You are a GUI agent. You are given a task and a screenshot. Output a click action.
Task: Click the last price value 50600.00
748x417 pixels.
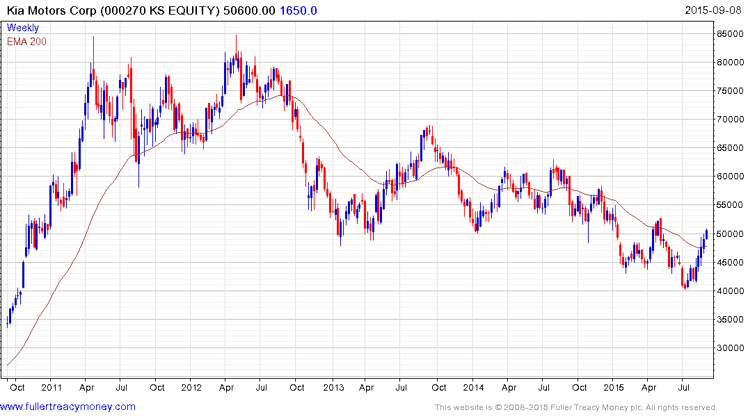tap(250, 10)
